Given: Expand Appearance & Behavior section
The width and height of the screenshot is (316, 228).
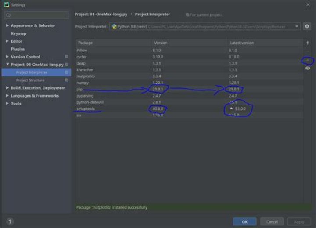Looking at the screenshot, I should [7, 25].
